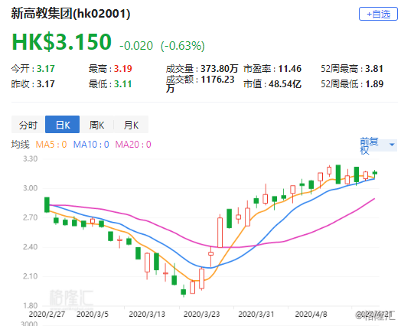
Task: Click the 成交额 value 1176.23
Action: click(x=217, y=80)
